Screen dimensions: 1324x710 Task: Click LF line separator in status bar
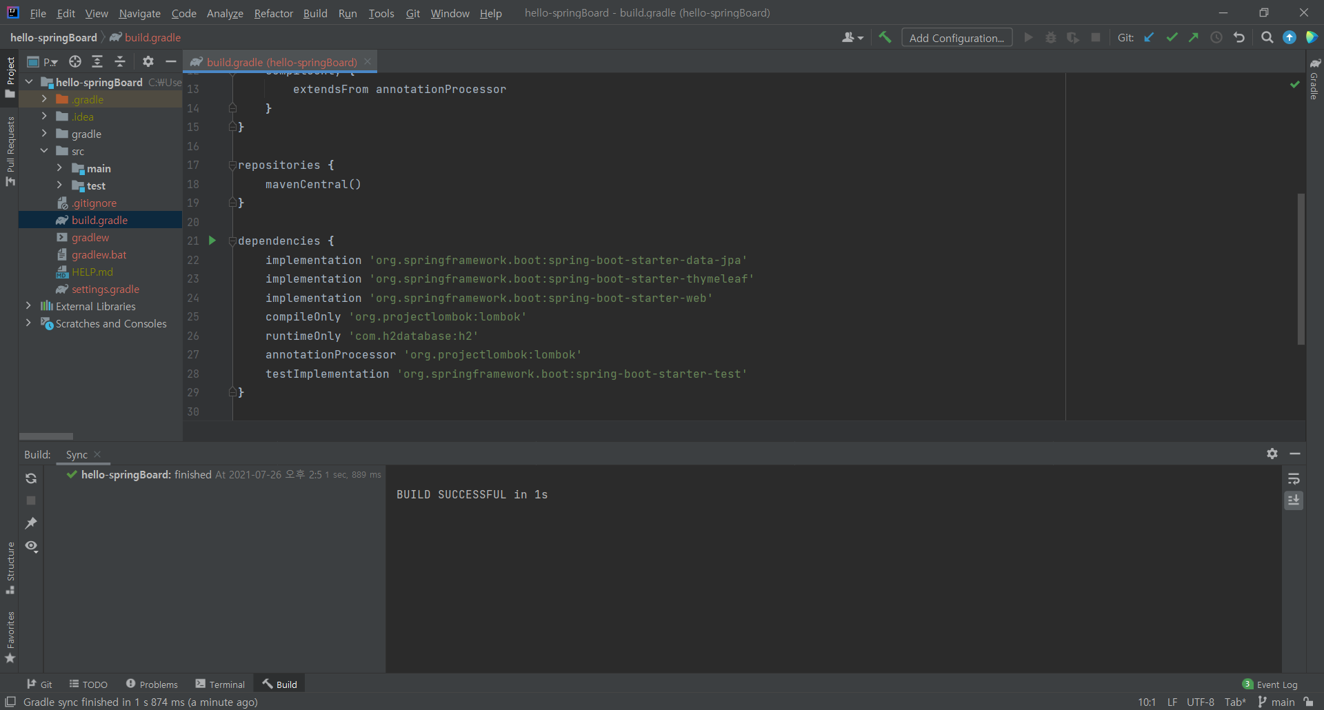click(x=1172, y=702)
